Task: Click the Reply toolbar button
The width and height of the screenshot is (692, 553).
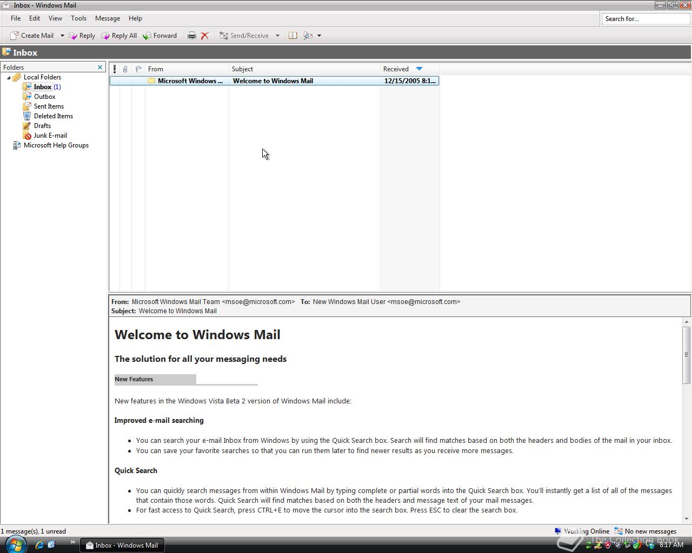Action: coord(82,36)
